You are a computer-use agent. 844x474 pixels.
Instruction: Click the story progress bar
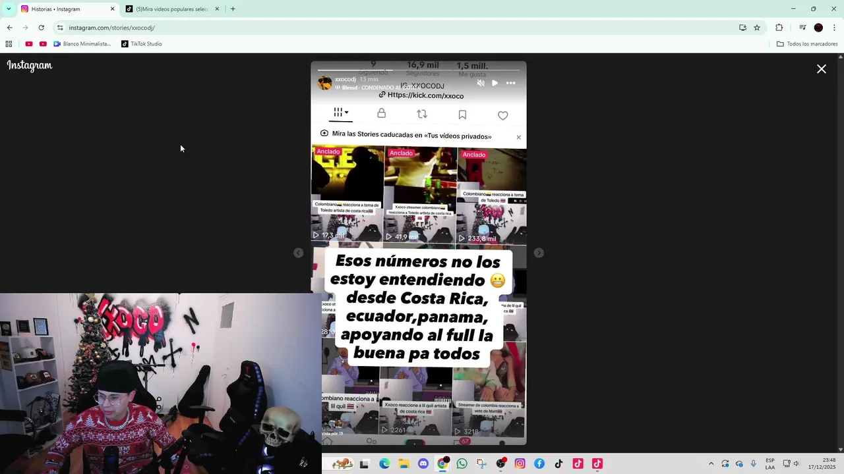point(419,69)
